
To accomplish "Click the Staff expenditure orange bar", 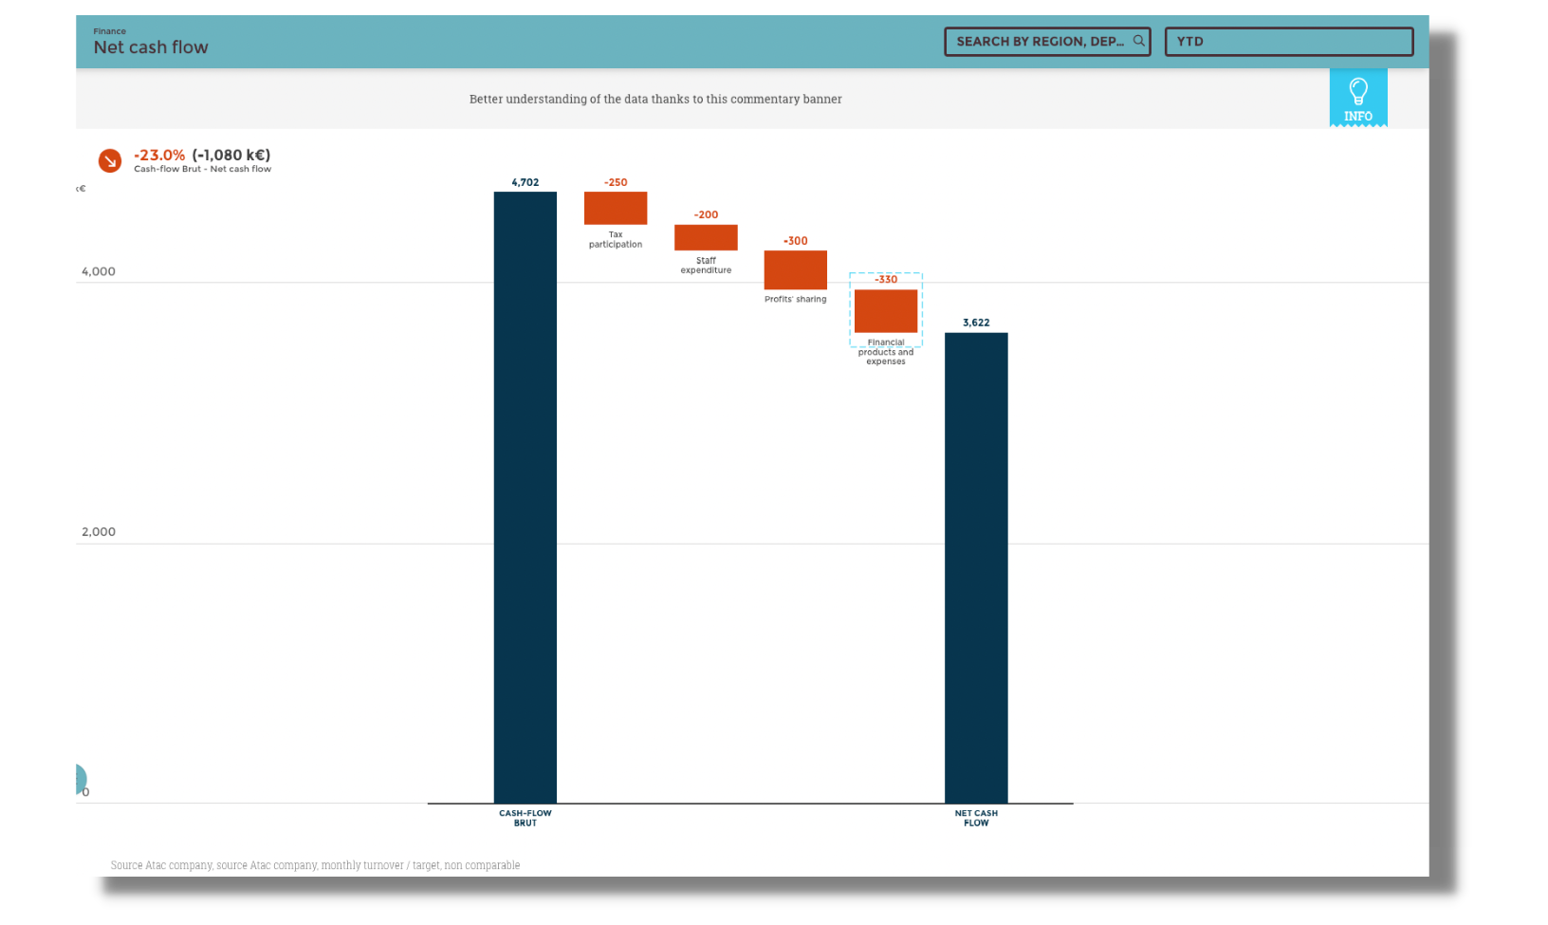I will (x=706, y=237).
